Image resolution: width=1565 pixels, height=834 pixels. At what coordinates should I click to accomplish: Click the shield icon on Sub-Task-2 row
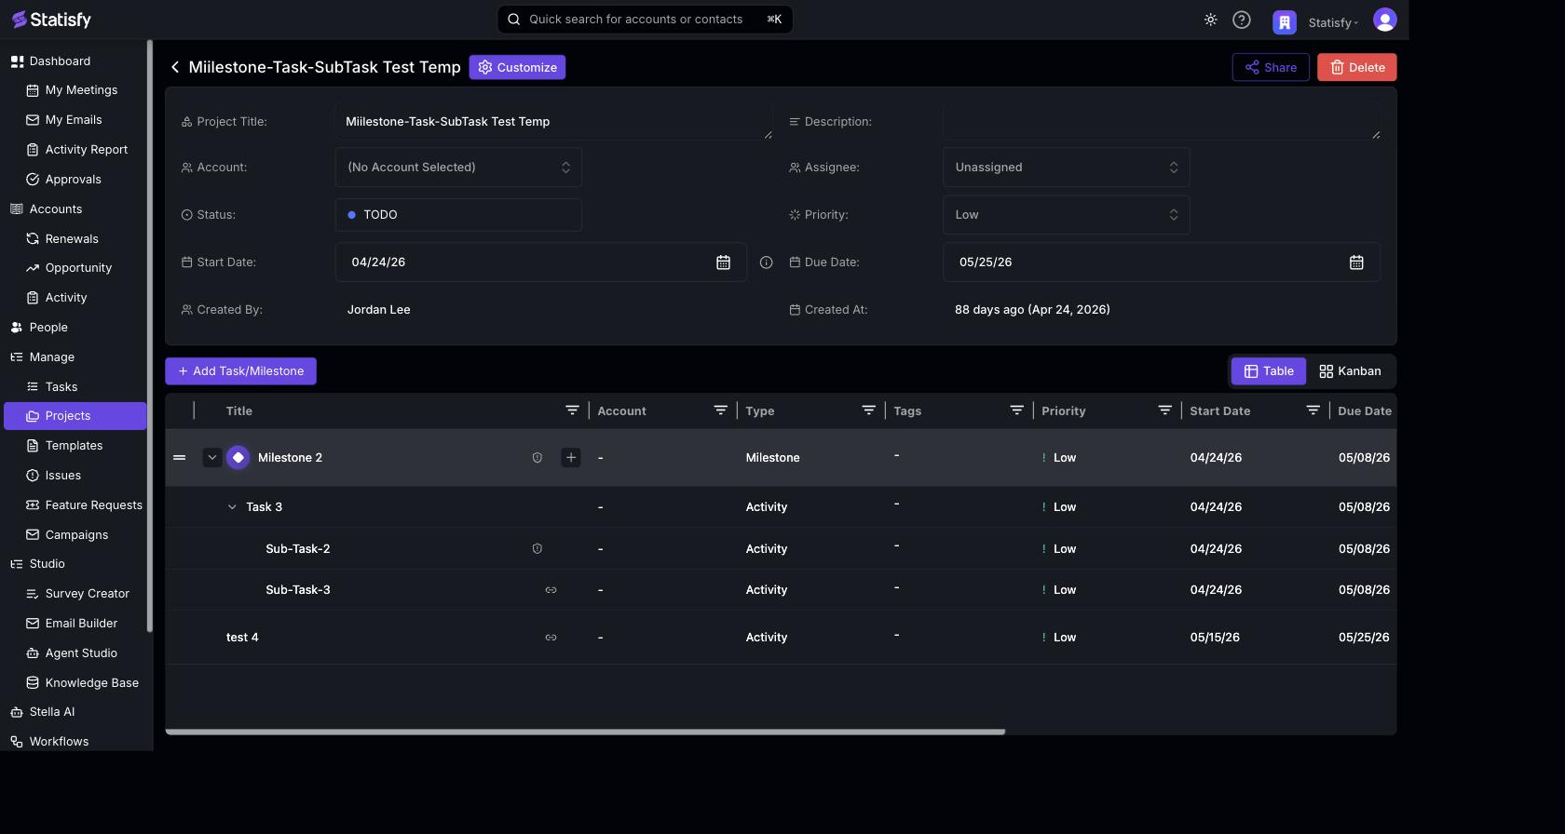pos(538,548)
